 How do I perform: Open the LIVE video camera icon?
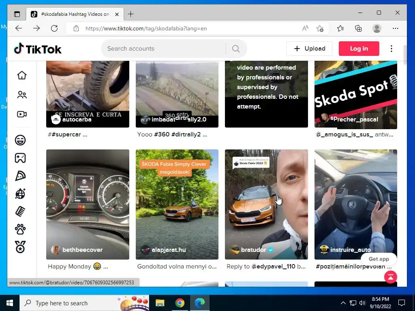[x=22, y=114]
